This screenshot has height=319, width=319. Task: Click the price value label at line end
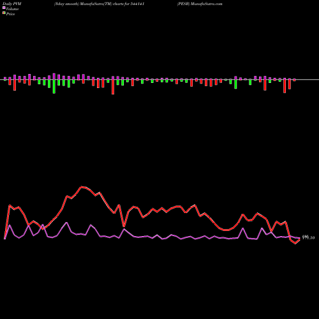[x=308, y=237]
